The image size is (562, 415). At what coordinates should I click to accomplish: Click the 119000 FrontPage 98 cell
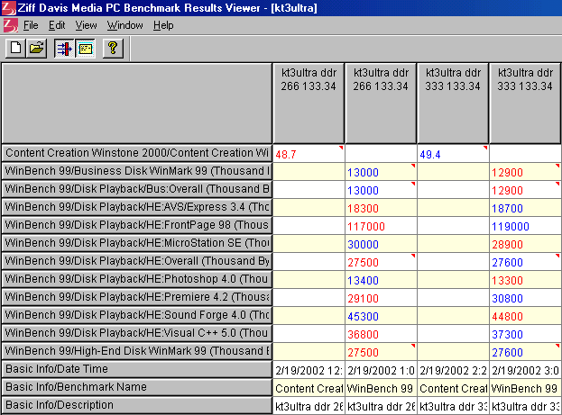525,226
